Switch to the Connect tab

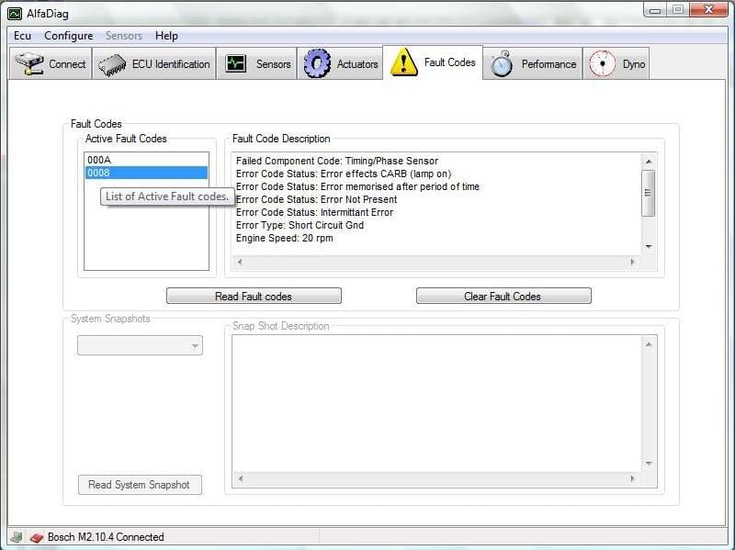pos(51,63)
